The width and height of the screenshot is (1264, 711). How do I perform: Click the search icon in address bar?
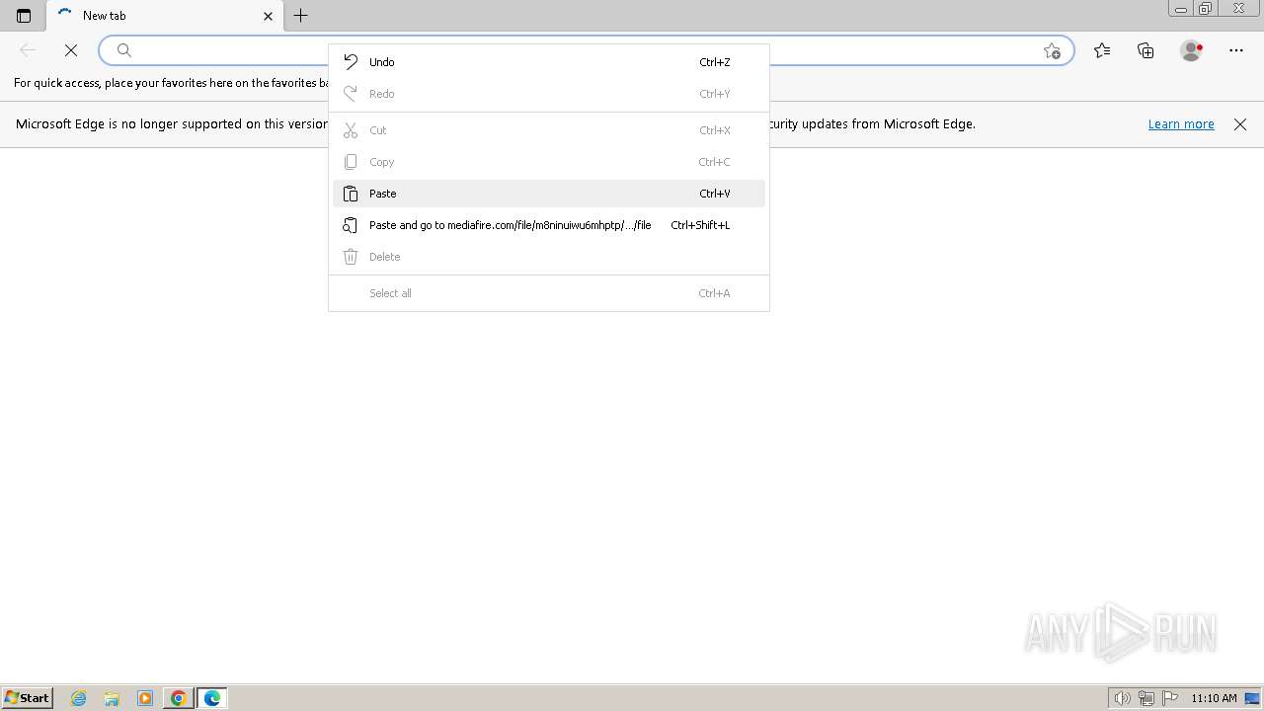coord(124,50)
